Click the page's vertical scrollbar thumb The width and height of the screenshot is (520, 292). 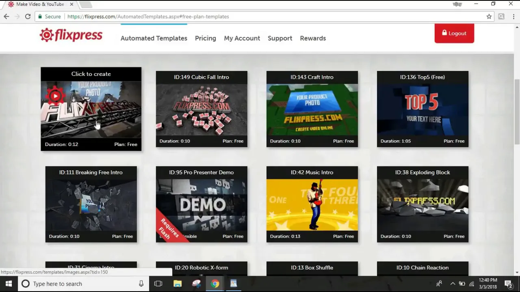pos(517,112)
